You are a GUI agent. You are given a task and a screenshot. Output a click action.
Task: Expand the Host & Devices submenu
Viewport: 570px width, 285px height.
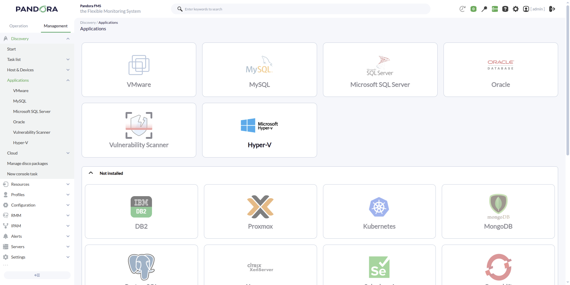point(68,70)
